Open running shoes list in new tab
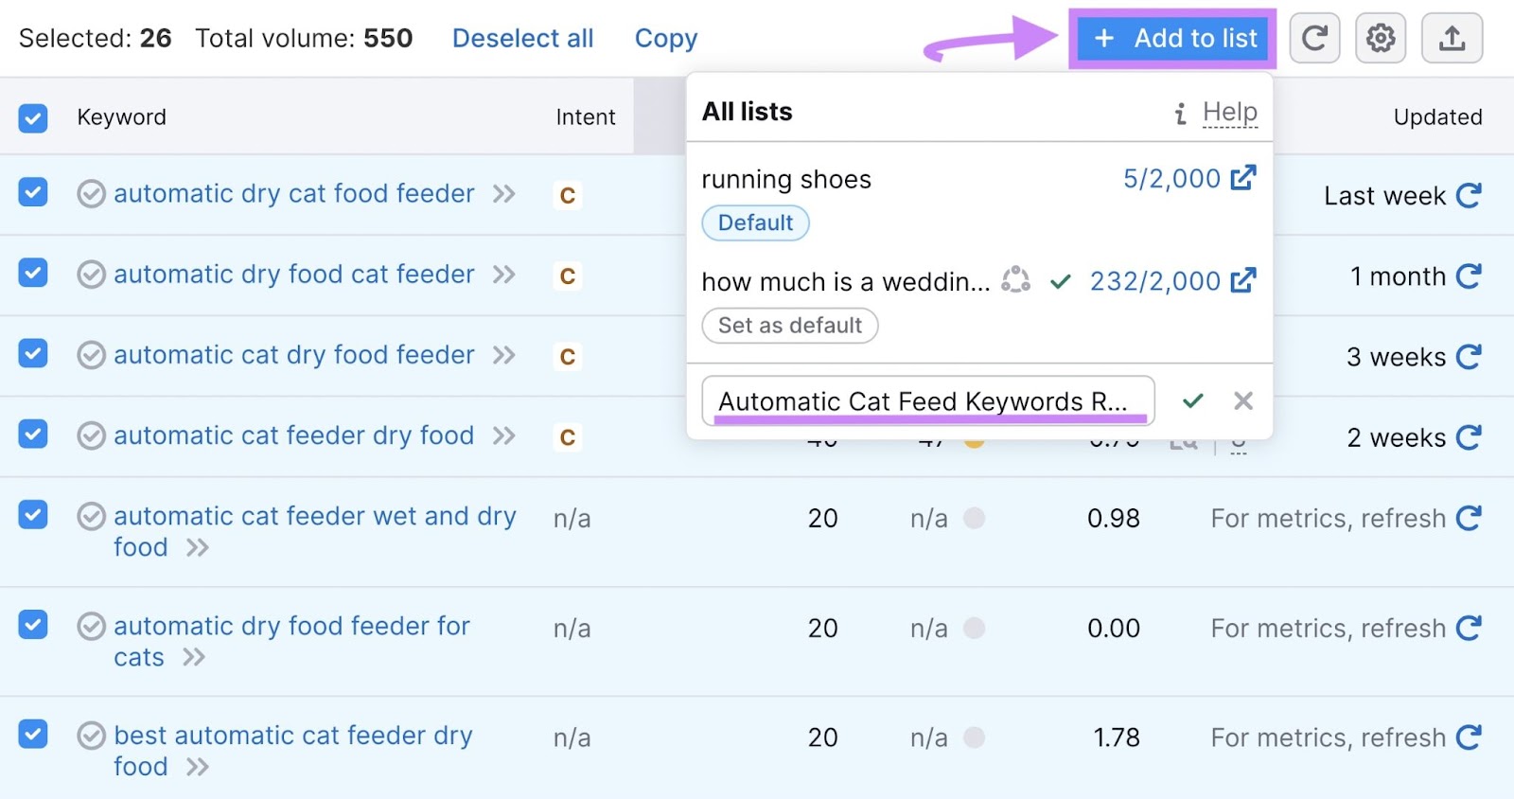Viewport: 1514px width, 799px height. click(1243, 178)
